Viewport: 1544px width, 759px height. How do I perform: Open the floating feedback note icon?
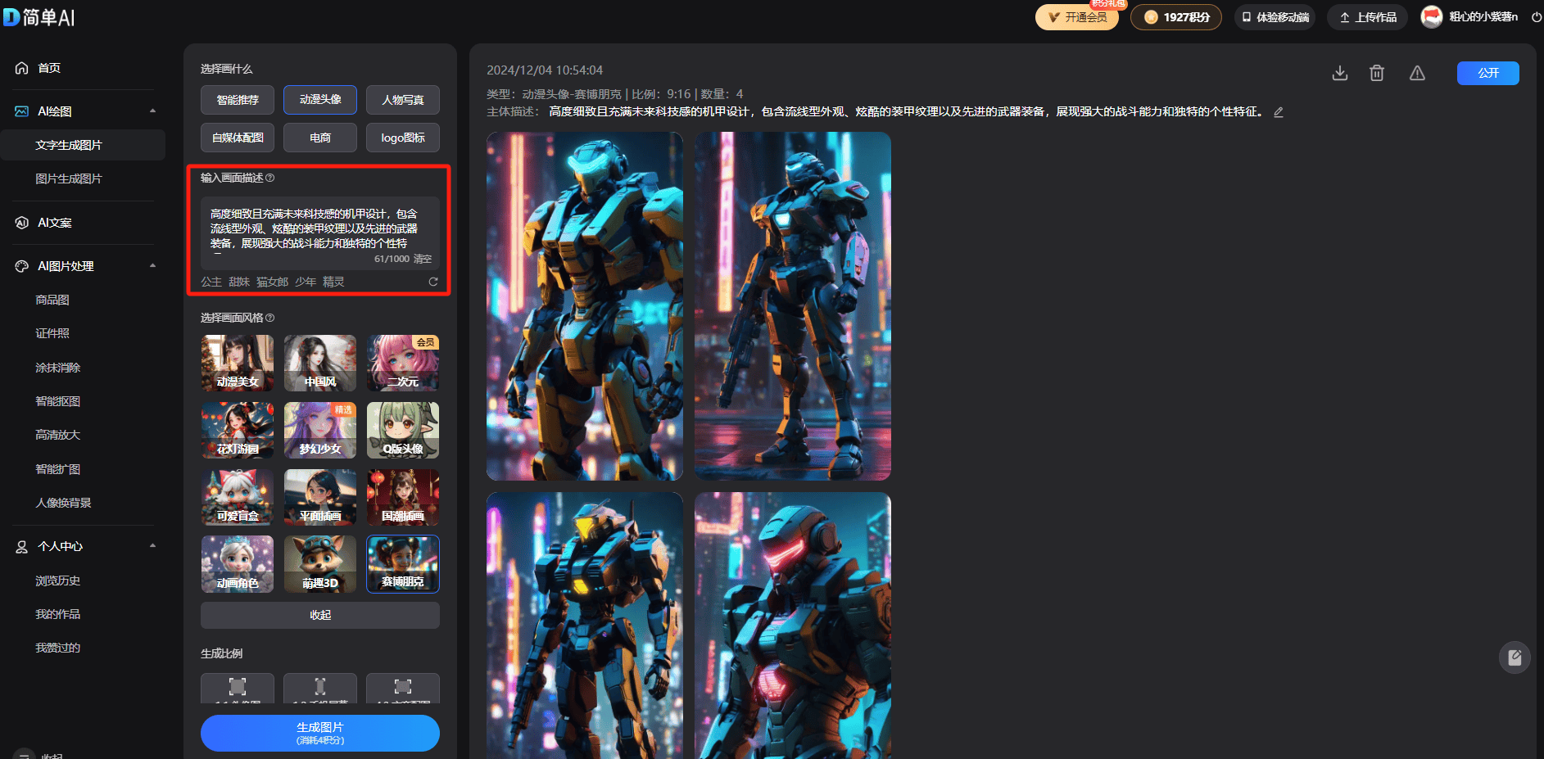(x=1515, y=657)
